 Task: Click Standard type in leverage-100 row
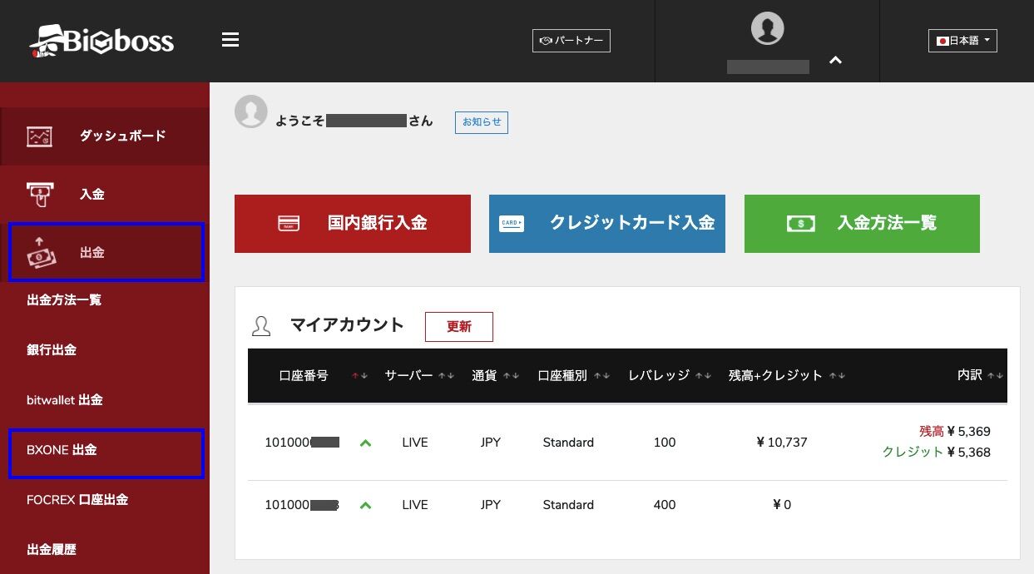pos(568,443)
